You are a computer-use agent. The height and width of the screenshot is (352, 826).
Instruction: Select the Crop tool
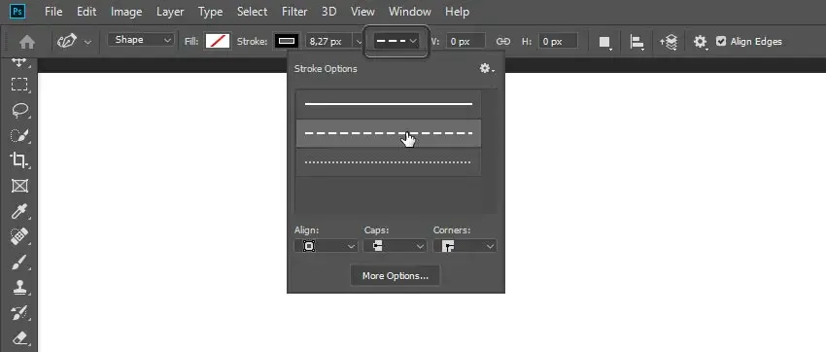[x=20, y=160]
